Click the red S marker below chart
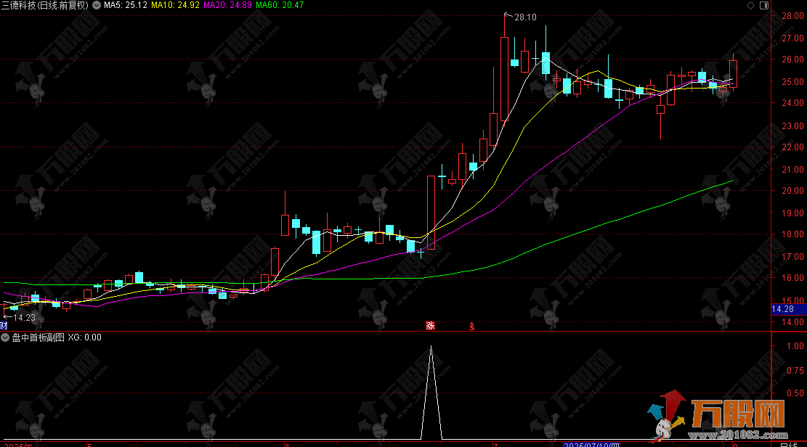 pyautogui.click(x=472, y=326)
